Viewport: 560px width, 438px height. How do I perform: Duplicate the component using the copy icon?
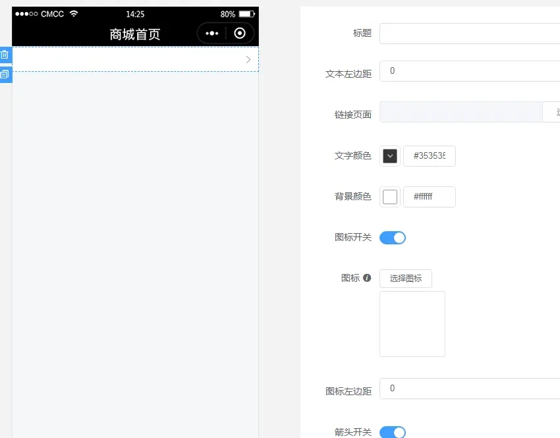5,74
